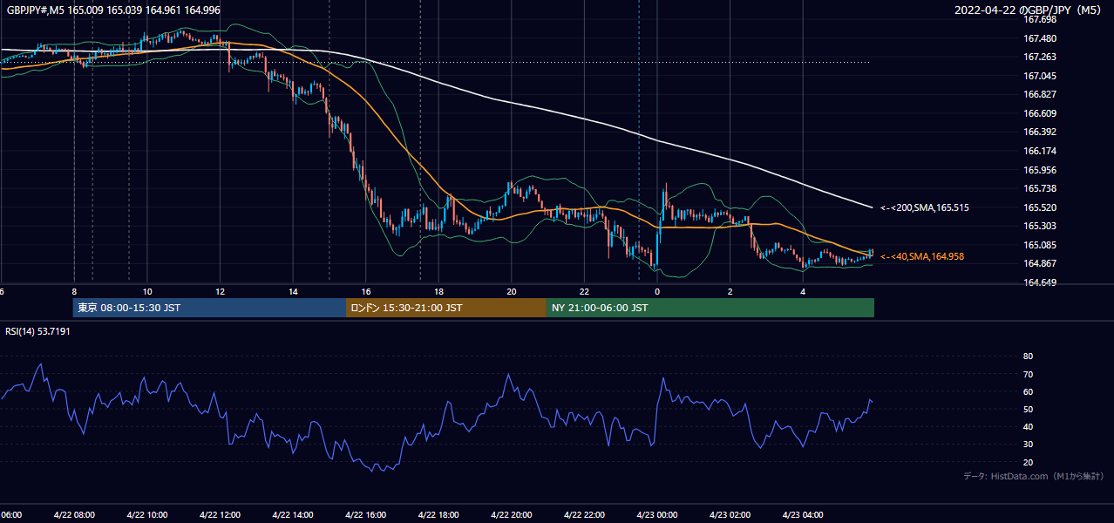Click bottom time label 4/22 22:00
The width and height of the screenshot is (1114, 523).
click(585, 514)
